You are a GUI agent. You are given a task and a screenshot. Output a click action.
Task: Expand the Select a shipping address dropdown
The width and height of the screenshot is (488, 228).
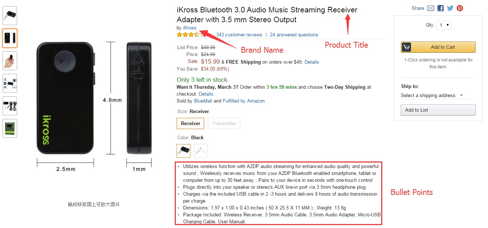pyautogui.click(x=432, y=95)
